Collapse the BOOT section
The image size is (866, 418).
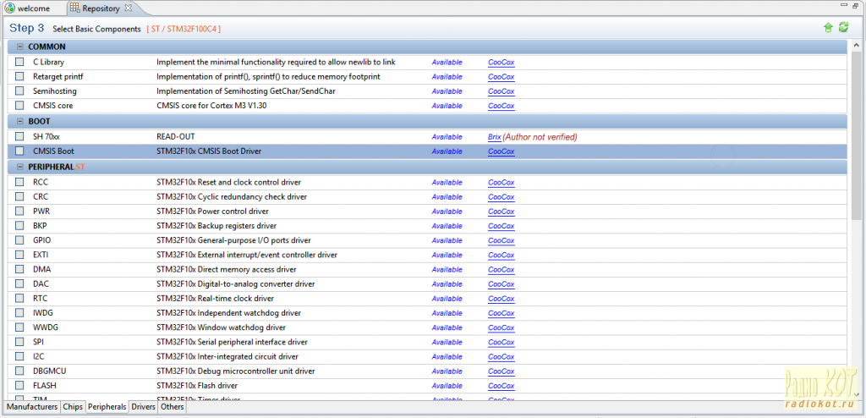click(x=19, y=121)
